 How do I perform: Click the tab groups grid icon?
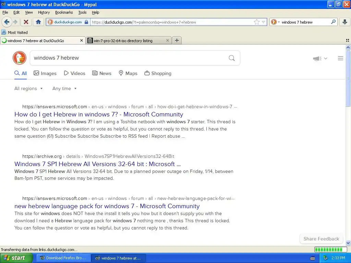pos(348,40)
